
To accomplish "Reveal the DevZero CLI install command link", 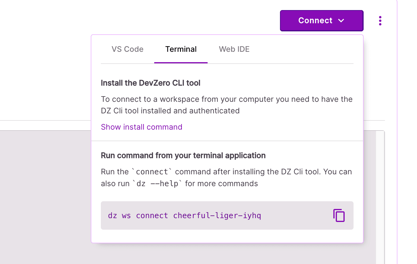I will click(141, 127).
